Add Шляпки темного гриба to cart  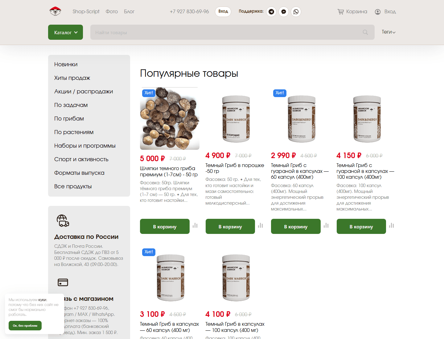click(x=165, y=227)
